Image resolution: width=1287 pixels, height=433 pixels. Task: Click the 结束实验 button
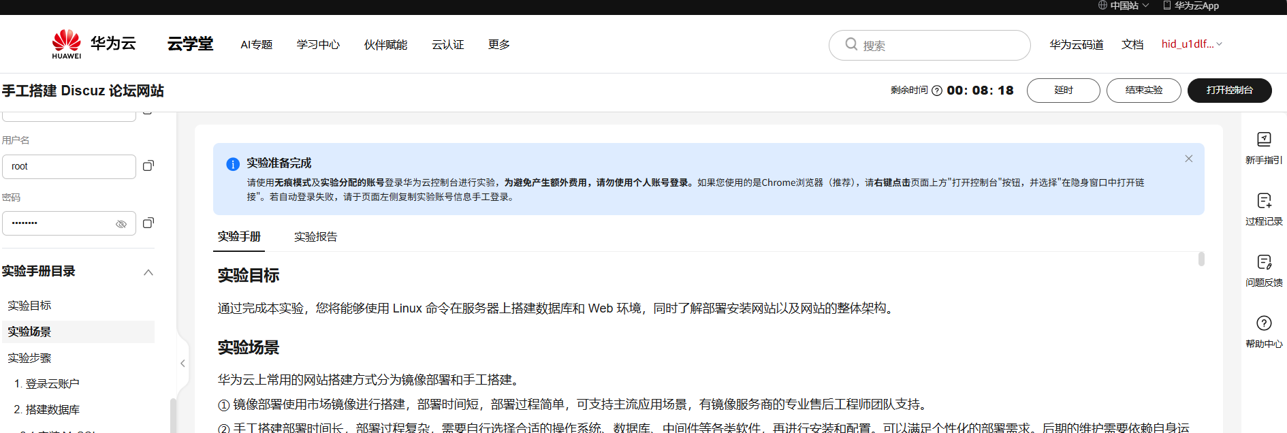[x=1143, y=91]
